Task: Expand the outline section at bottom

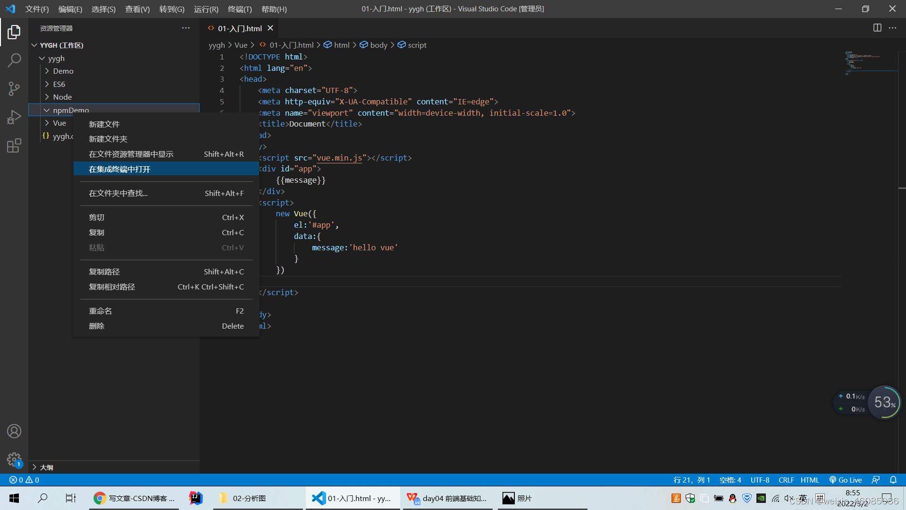Action: 46,467
